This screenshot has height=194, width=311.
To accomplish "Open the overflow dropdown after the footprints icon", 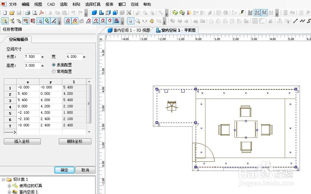I will (x=164, y=21).
